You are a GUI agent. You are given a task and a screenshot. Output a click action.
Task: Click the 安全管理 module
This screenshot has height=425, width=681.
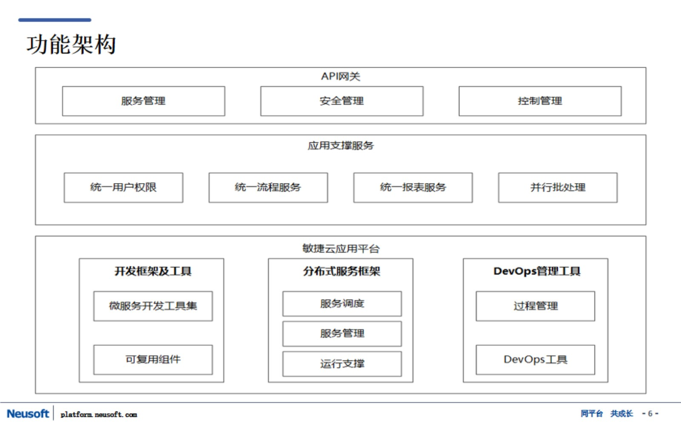pyautogui.click(x=342, y=101)
